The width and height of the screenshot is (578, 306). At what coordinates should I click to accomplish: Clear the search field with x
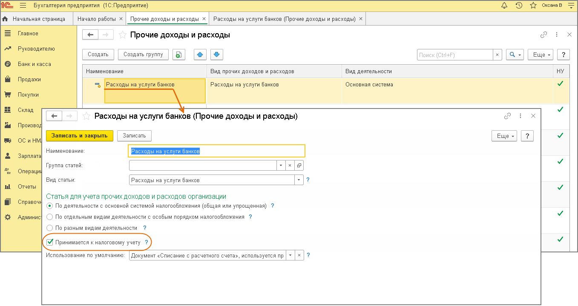[x=497, y=55]
